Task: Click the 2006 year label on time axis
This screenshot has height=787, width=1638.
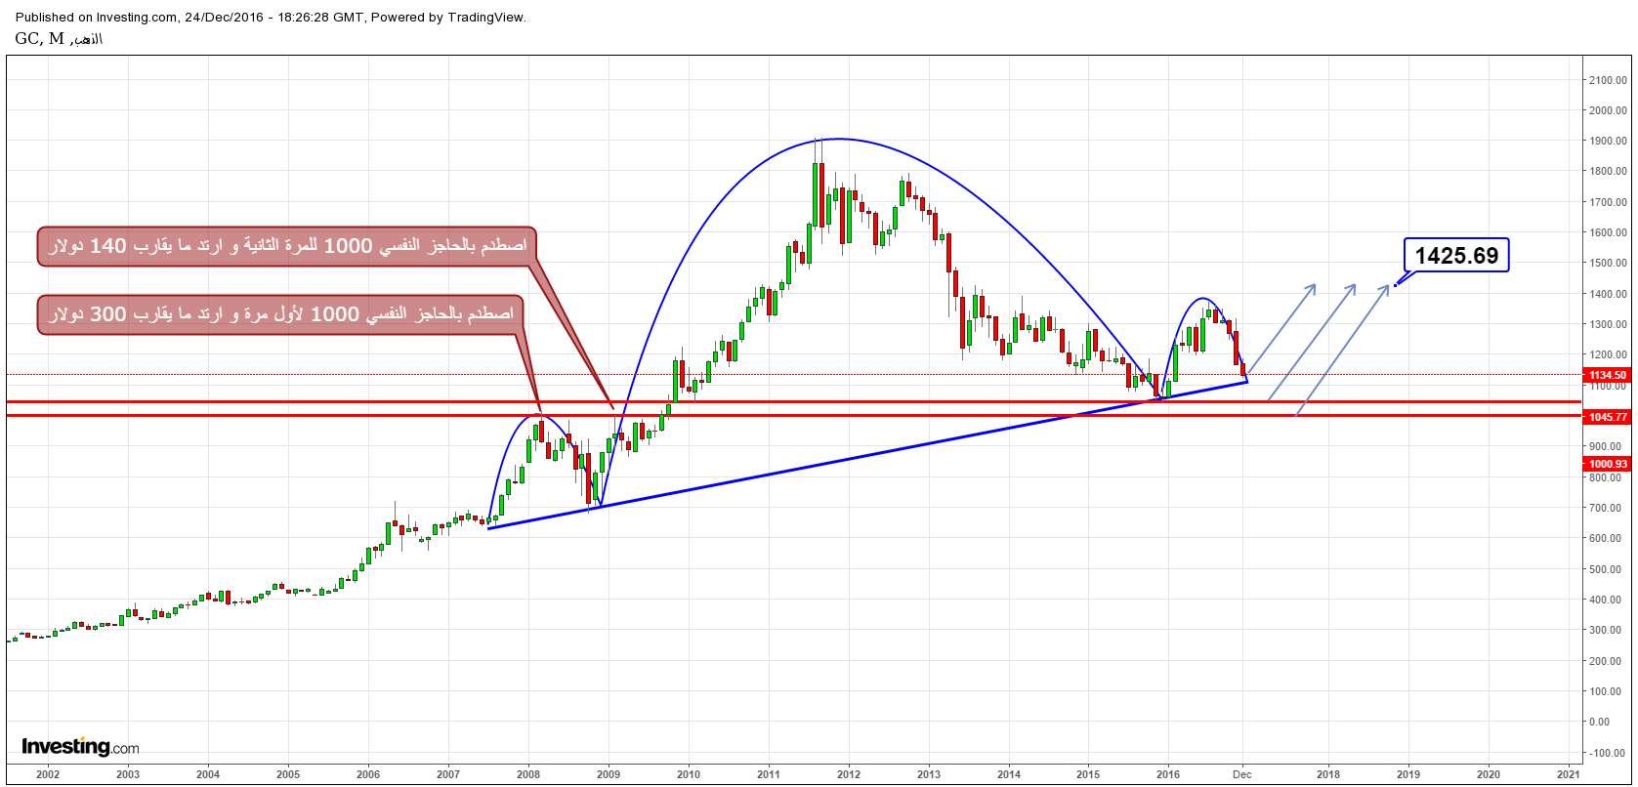Action: [368, 773]
